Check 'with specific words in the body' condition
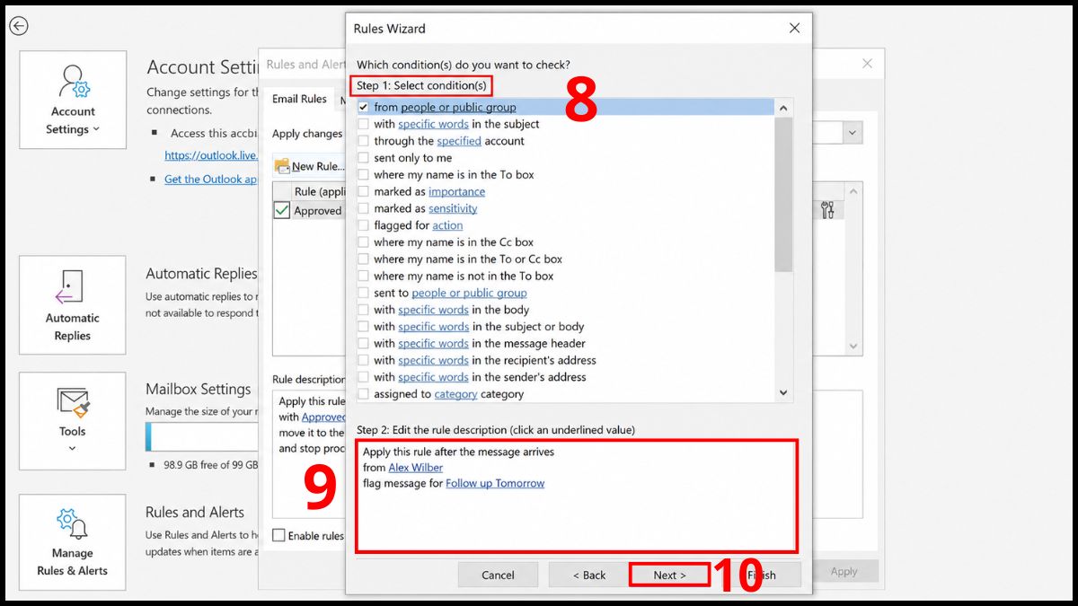The image size is (1078, 606). 363,310
